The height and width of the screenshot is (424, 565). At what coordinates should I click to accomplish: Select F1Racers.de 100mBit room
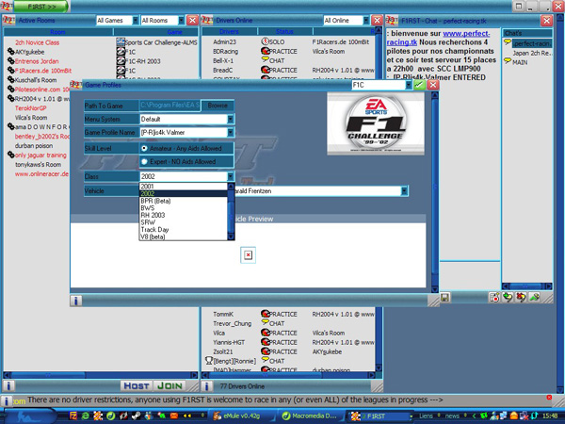[43, 71]
